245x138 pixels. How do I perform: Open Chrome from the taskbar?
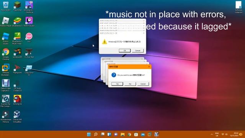coord(129,135)
